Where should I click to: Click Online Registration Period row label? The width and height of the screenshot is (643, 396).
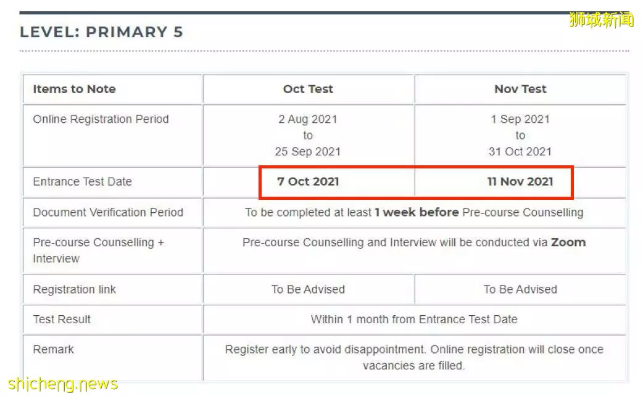coord(101,119)
